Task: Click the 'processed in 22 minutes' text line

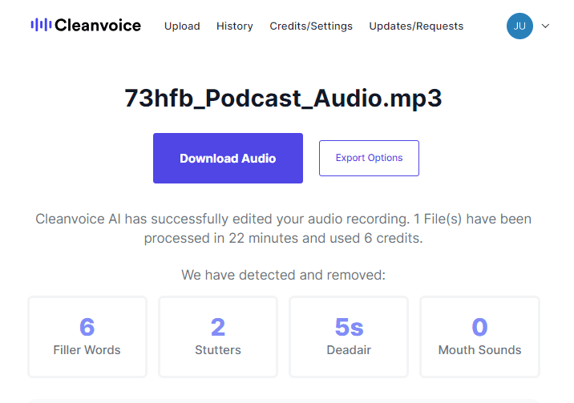Action: tap(283, 238)
